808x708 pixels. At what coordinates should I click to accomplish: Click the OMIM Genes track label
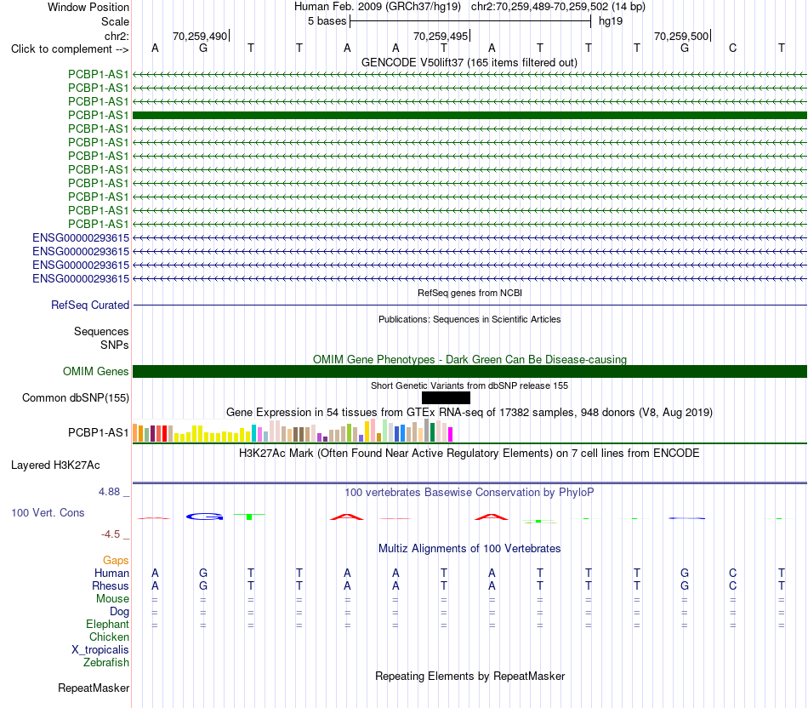tap(95, 371)
